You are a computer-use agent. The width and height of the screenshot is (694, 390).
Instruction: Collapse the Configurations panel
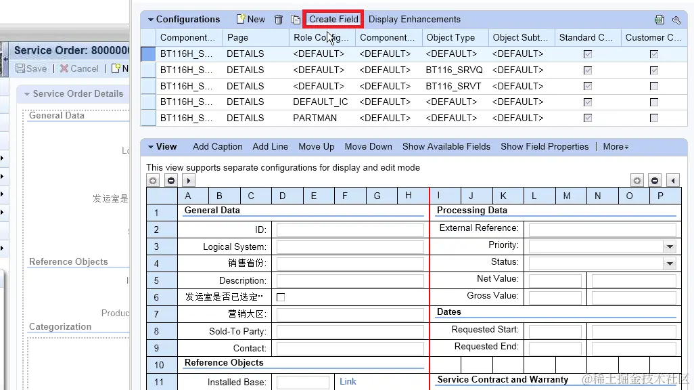pyautogui.click(x=150, y=20)
